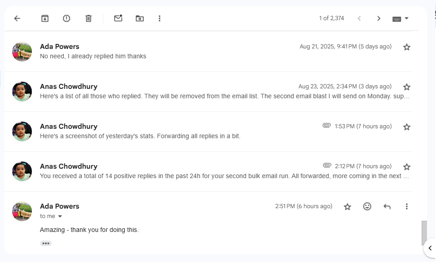Go to the older conversation arrow
Viewport: 436px width, 262px height.
tap(379, 18)
